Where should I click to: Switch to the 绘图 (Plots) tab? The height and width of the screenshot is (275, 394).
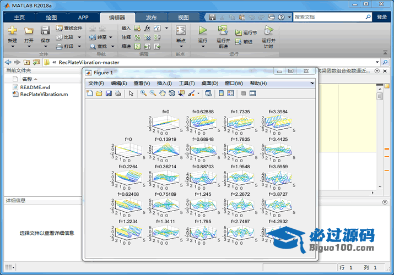51,17
